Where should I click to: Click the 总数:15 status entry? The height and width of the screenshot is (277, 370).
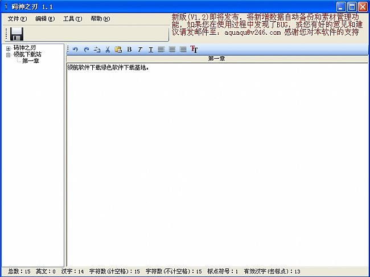click(x=19, y=271)
